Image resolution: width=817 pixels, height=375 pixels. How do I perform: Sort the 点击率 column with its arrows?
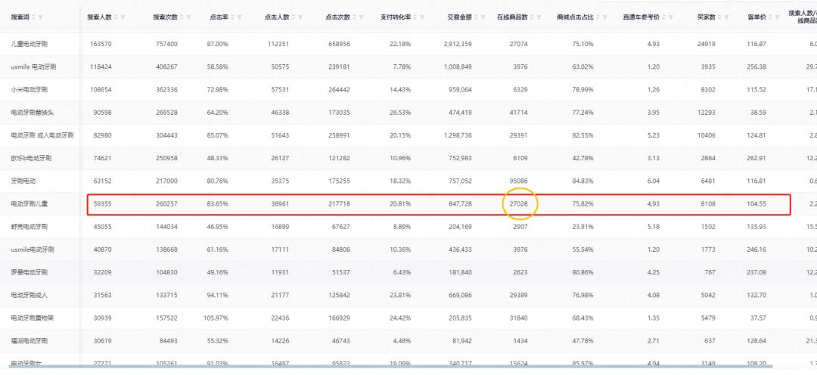[232, 17]
